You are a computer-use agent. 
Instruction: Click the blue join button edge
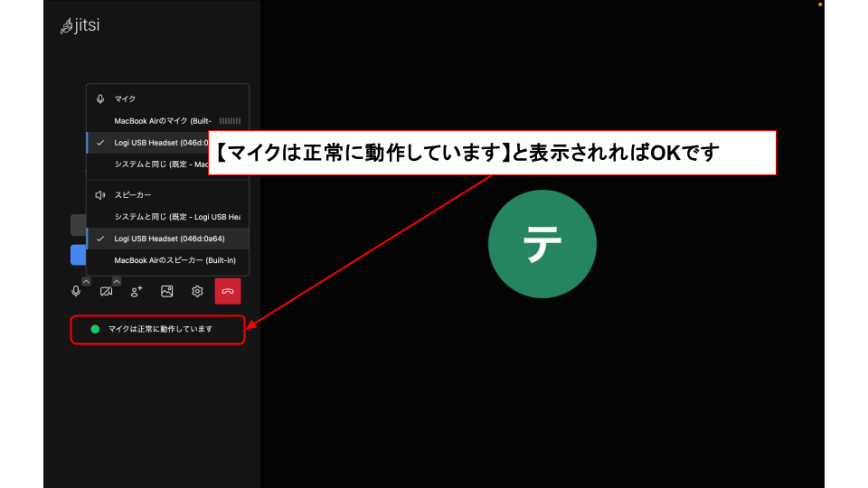tap(78, 255)
